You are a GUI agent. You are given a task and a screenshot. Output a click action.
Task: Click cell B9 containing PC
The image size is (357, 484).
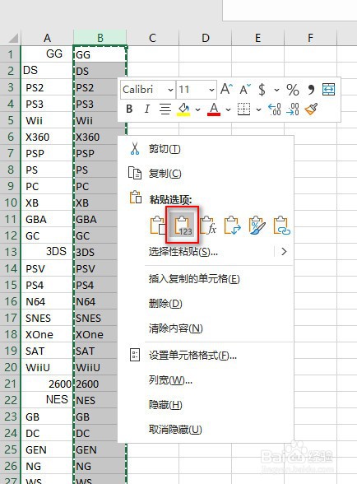pos(95,186)
